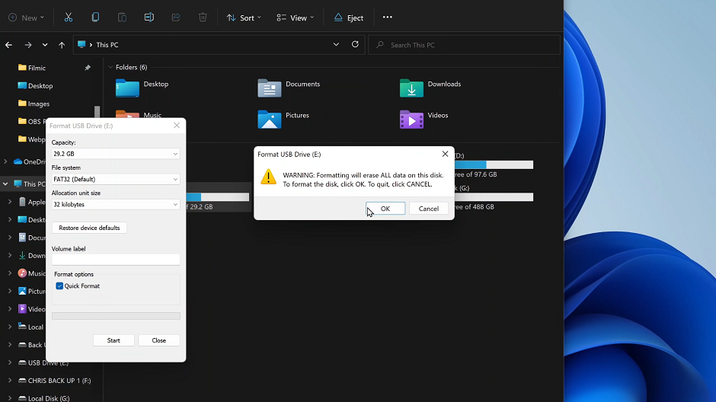Expand Local Disk (G:) tree node
Screen dimensions: 716x402
tap(10, 398)
